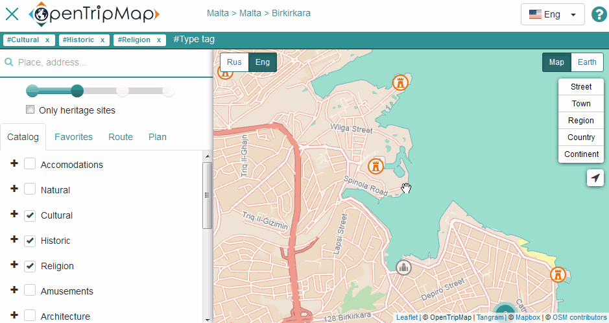Viewport: 609px width, 323px height.
Task: Remove the #Cultural tag filter
Action: point(47,40)
